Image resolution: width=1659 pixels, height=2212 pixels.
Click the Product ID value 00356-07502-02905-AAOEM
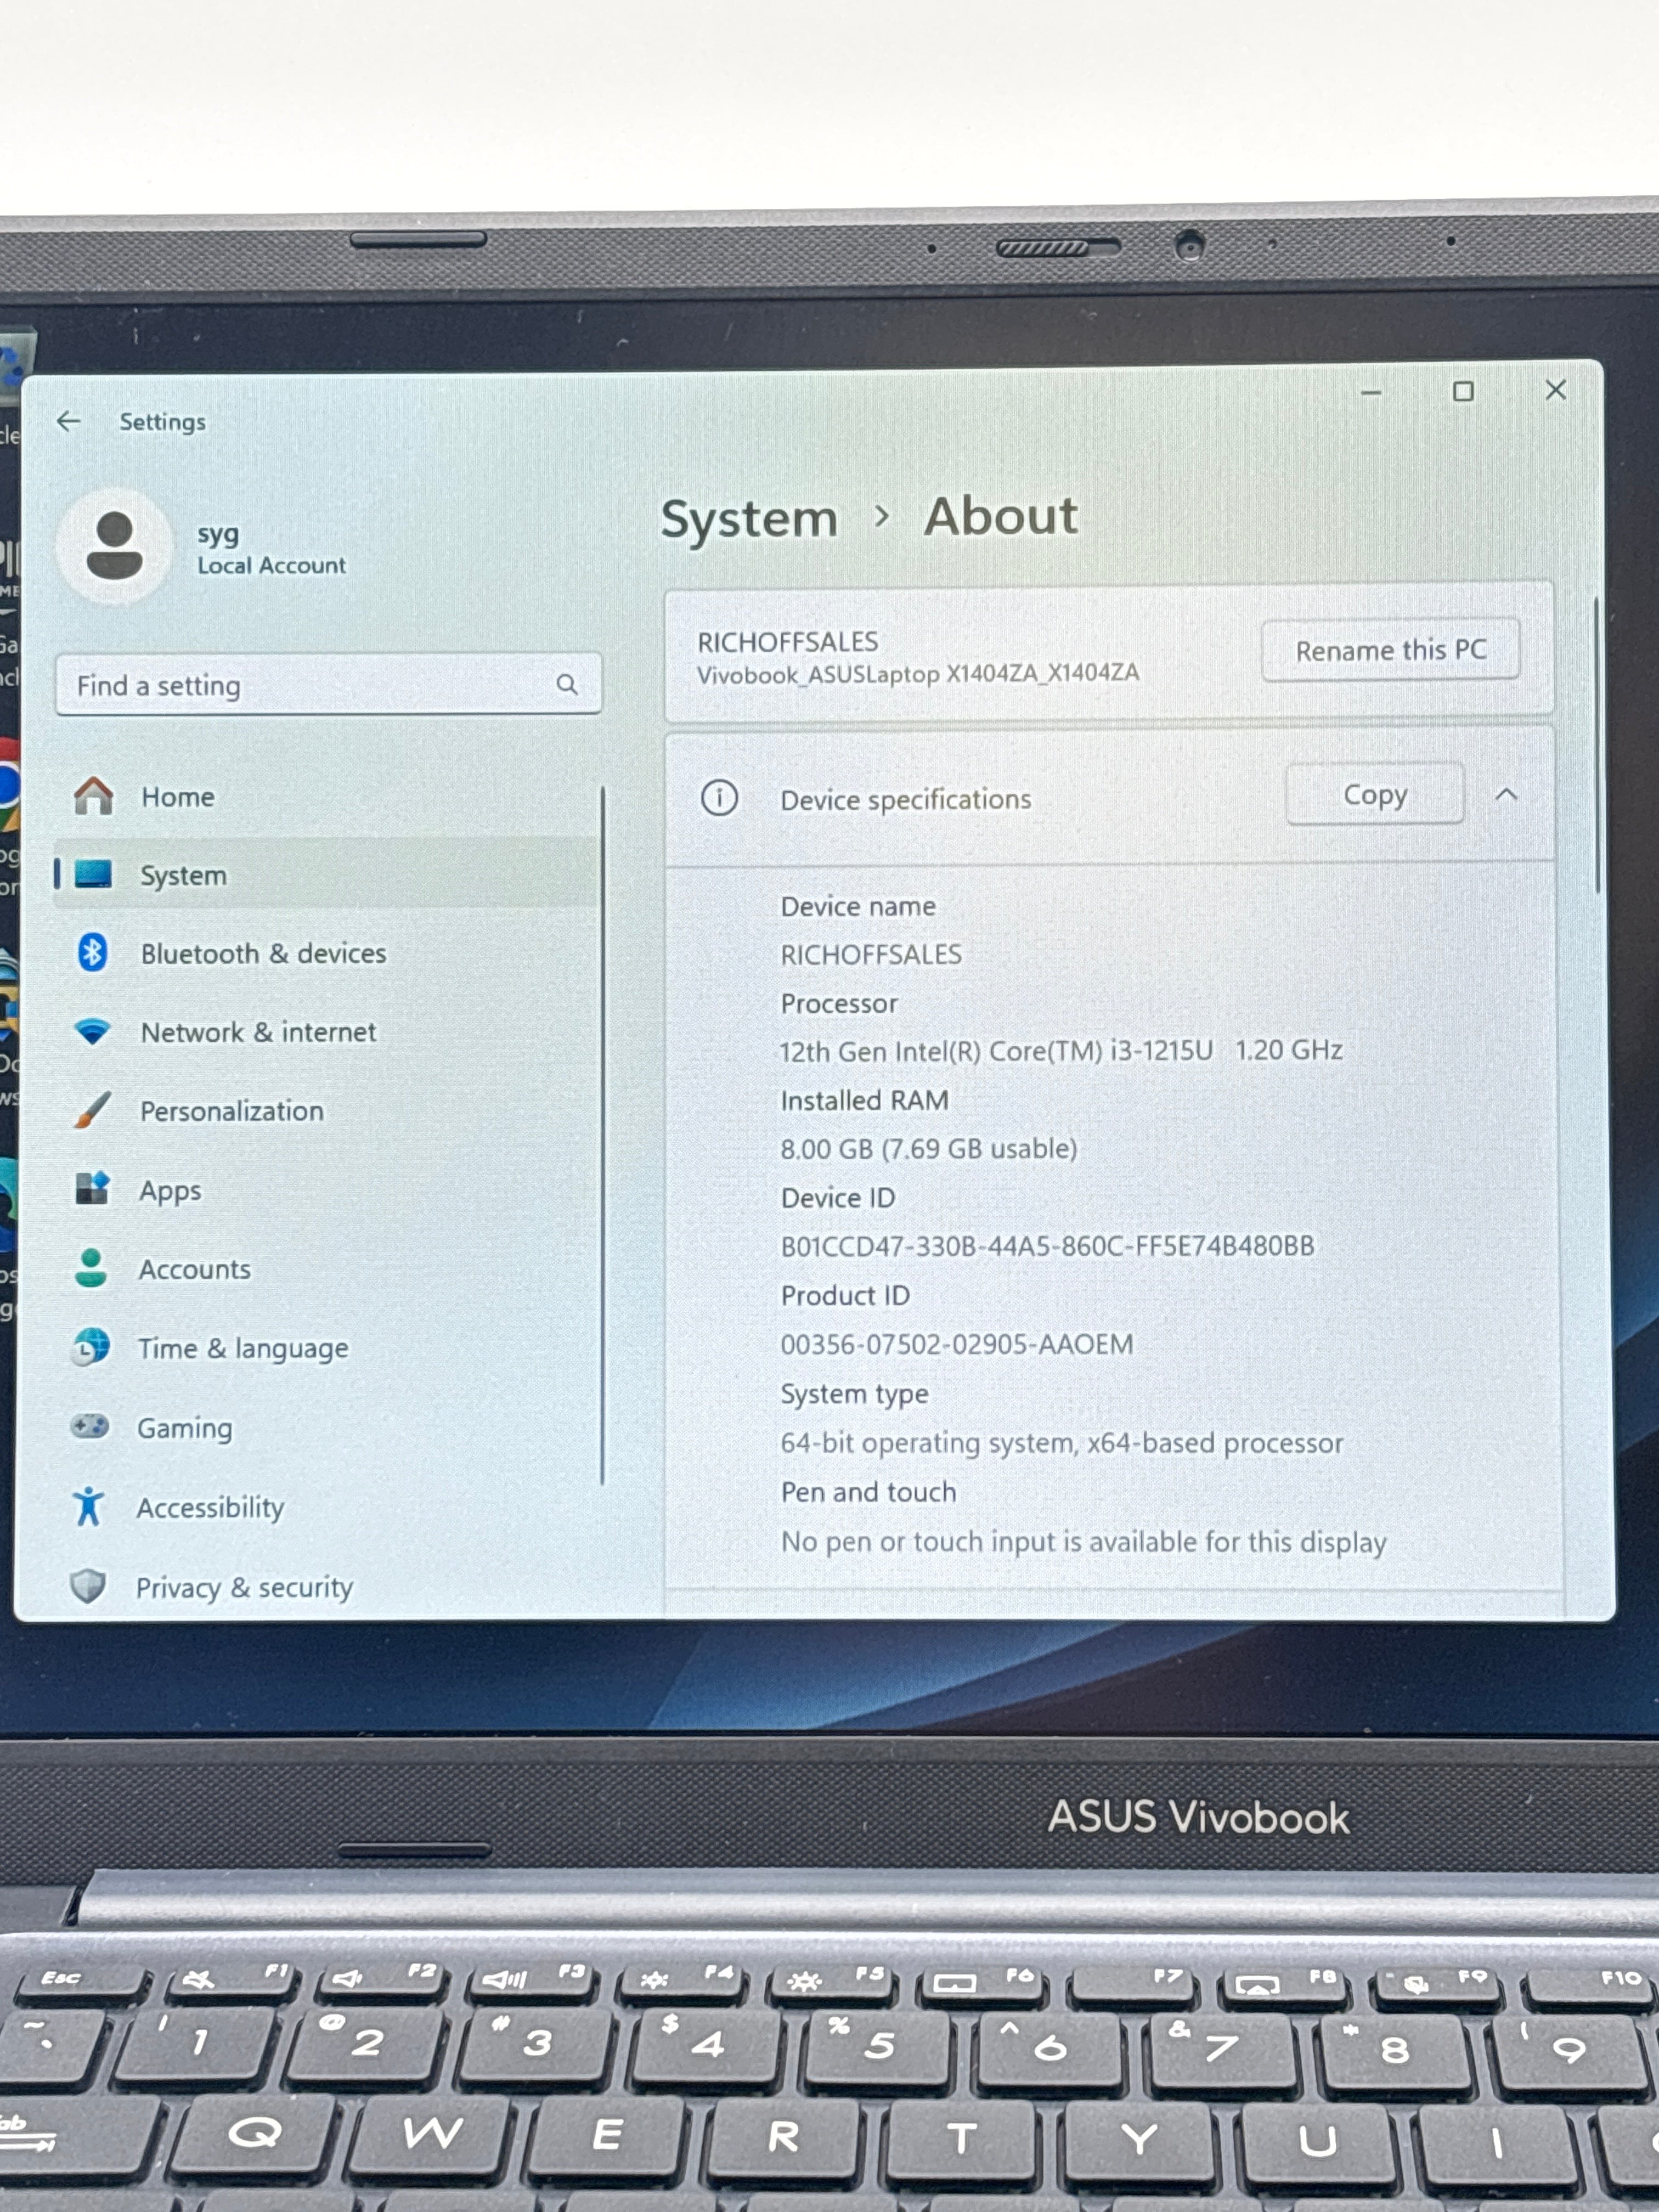pyautogui.click(x=957, y=1344)
